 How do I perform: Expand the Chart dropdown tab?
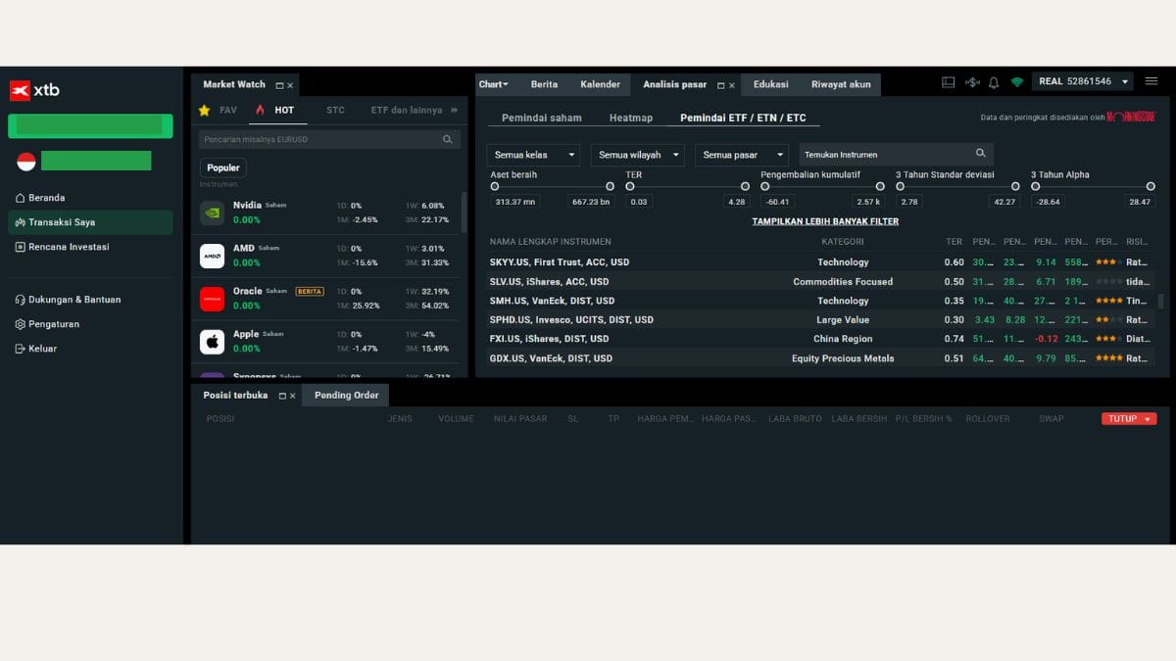(494, 84)
